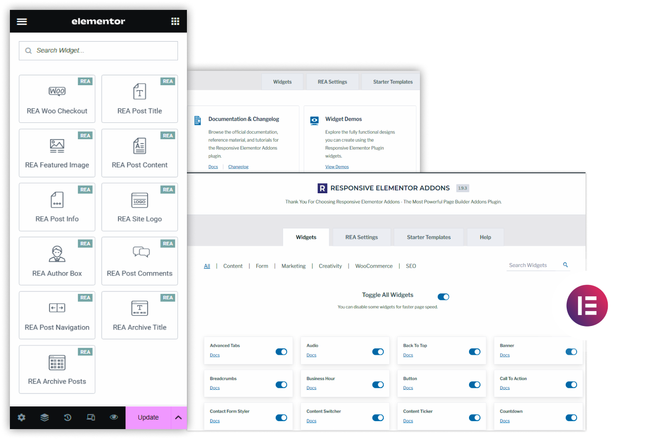Focus the Search Widgets field in addons

pyautogui.click(x=538, y=265)
